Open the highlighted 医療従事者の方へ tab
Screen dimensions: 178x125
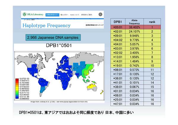(52, 14)
